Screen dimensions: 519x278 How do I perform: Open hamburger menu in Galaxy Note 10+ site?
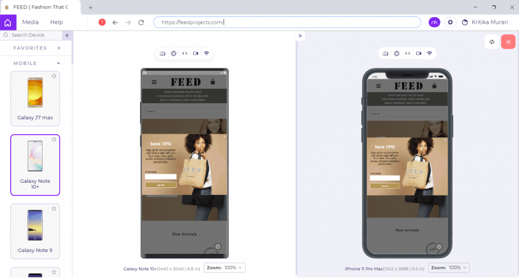(x=154, y=82)
